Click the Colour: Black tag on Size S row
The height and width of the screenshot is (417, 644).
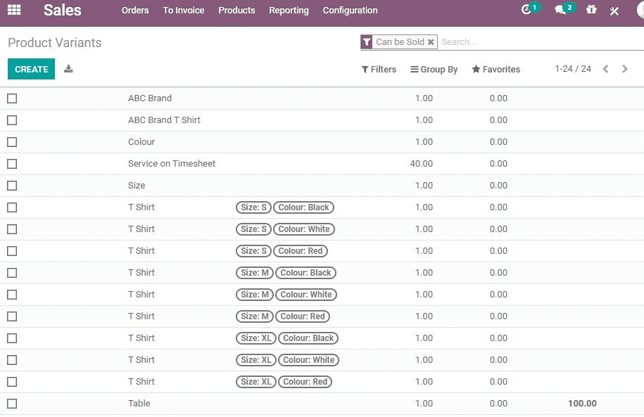(303, 207)
